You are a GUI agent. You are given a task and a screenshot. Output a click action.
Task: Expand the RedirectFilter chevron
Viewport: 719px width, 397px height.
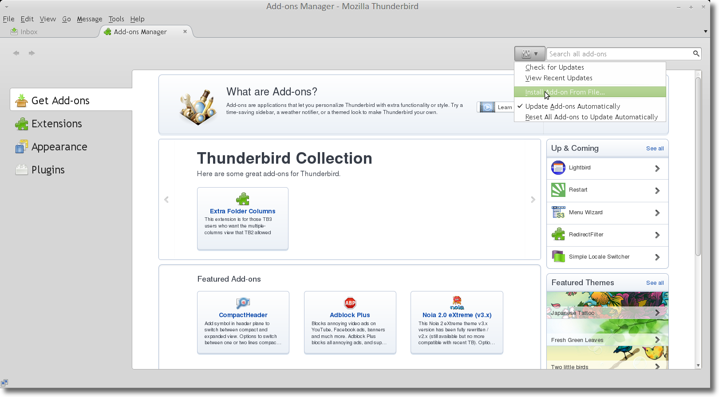(x=657, y=235)
